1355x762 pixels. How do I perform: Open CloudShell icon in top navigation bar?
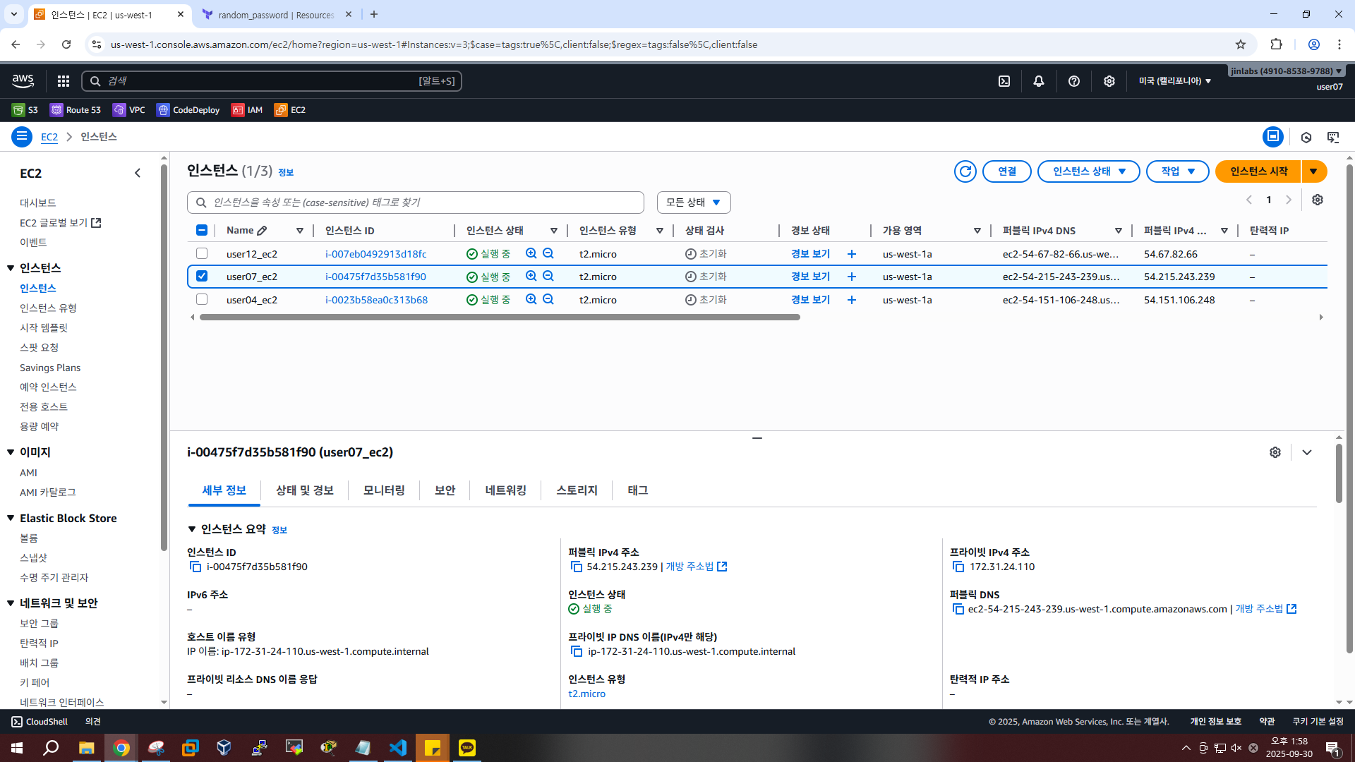pos(1004,81)
